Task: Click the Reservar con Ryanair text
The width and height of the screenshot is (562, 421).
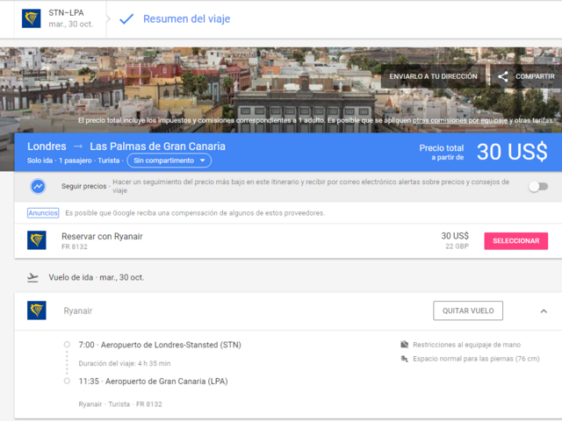Action: pos(102,236)
